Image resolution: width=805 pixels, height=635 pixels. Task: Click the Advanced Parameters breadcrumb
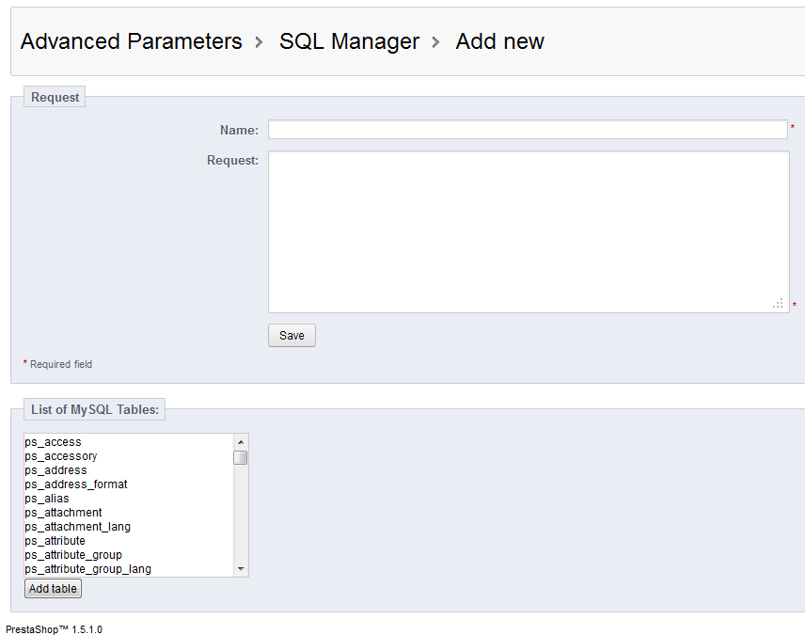tap(131, 41)
